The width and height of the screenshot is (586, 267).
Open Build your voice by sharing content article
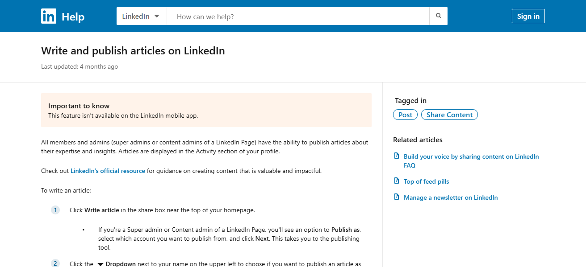point(471,161)
